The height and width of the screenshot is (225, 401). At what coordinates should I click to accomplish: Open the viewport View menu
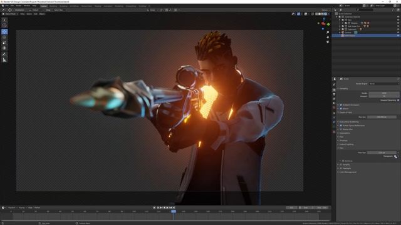pos(23,14)
